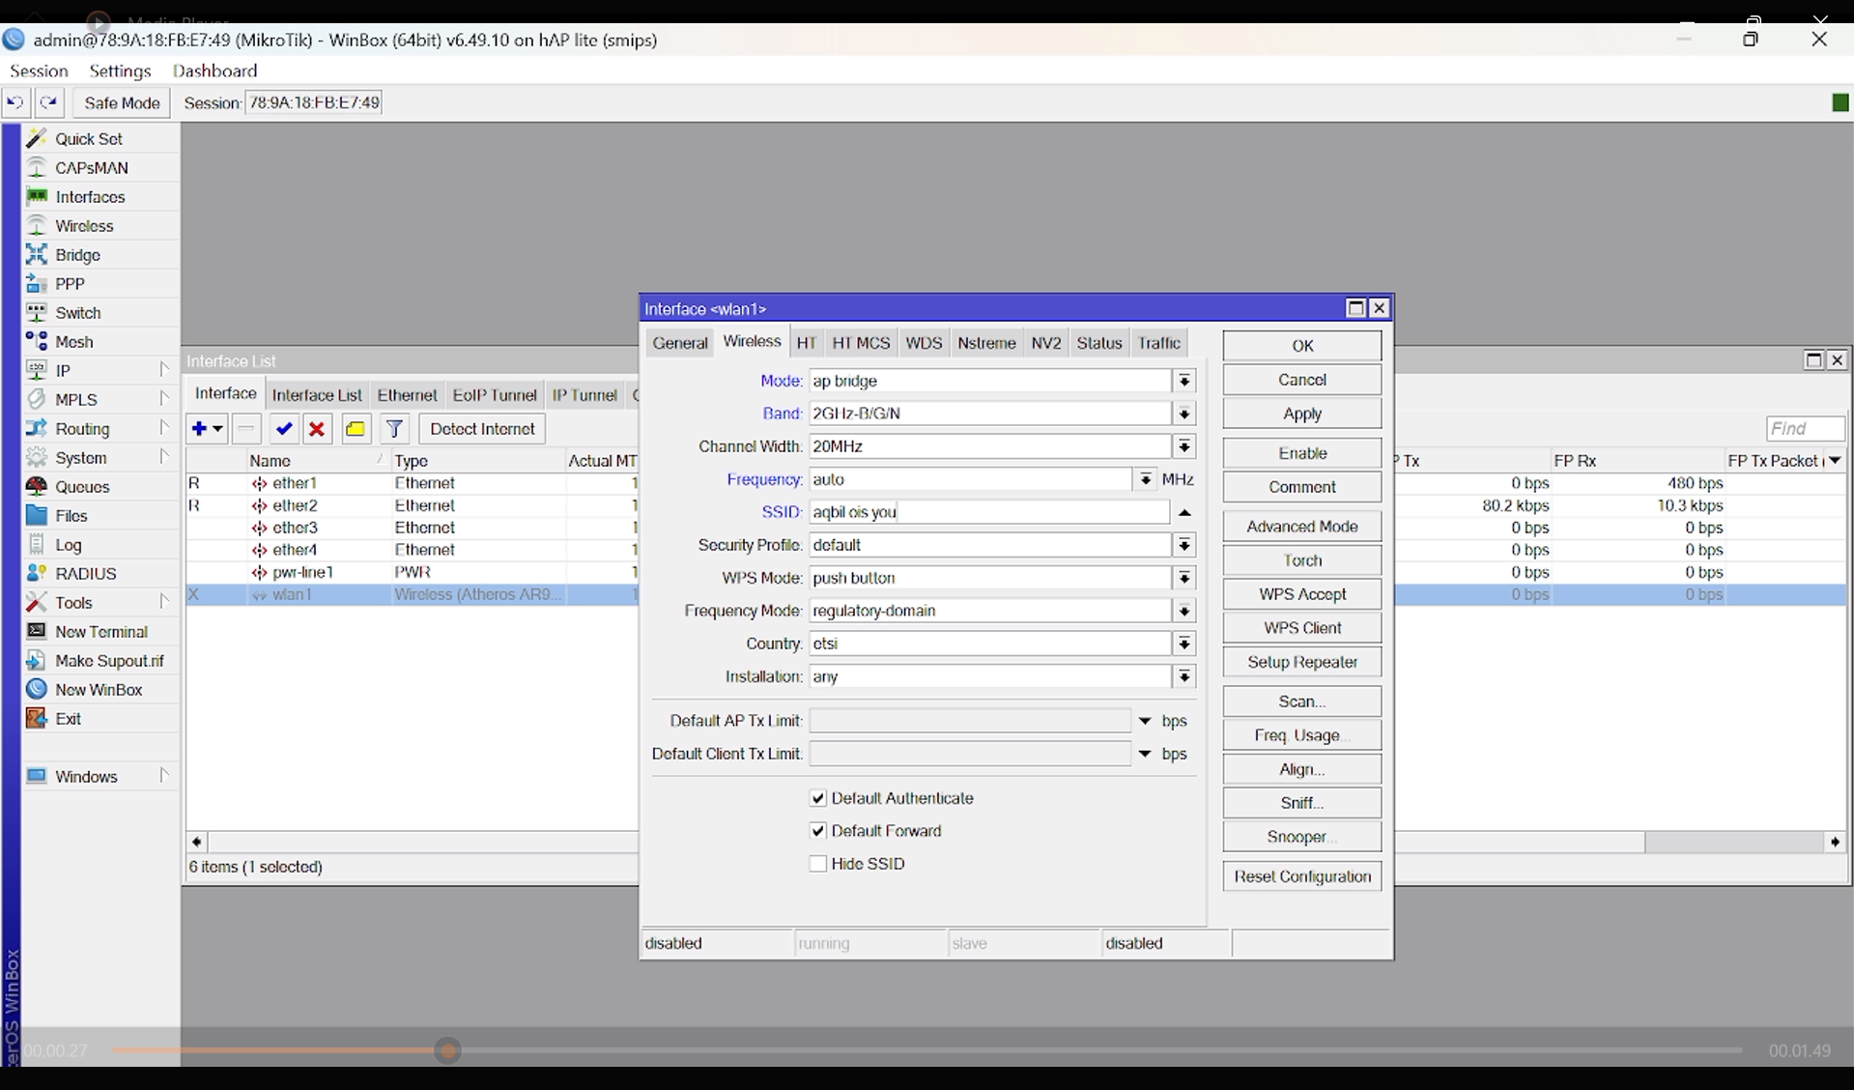The image size is (1854, 1090).
Task: Switch to the HT MCS tab
Action: pos(861,343)
